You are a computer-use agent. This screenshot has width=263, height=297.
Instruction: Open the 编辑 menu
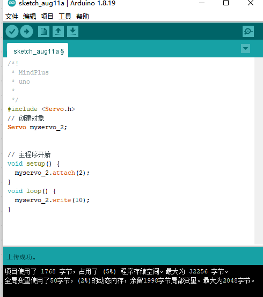(x=30, y=17)
